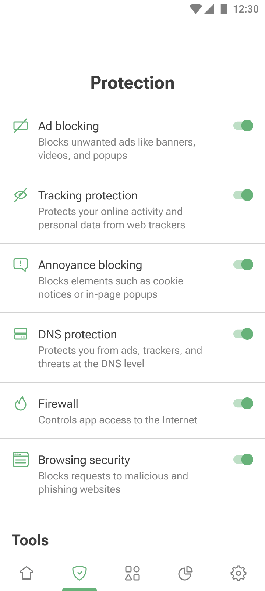
Task: Disable the Tracking protection toggle
Action: coord(243,195)
